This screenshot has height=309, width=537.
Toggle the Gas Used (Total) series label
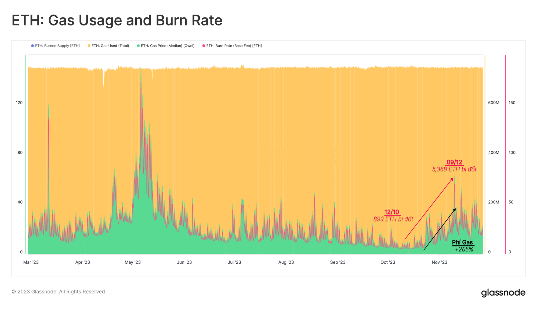pos(110,46)
